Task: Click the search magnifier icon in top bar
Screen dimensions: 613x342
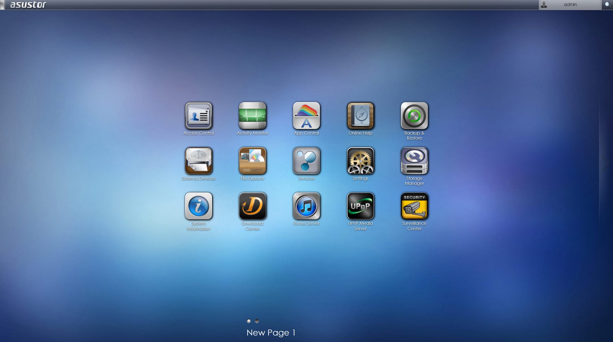Action: coord(607,5)
